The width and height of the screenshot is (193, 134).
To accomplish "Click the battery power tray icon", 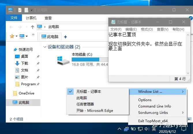I will click(x=133, y=129).
